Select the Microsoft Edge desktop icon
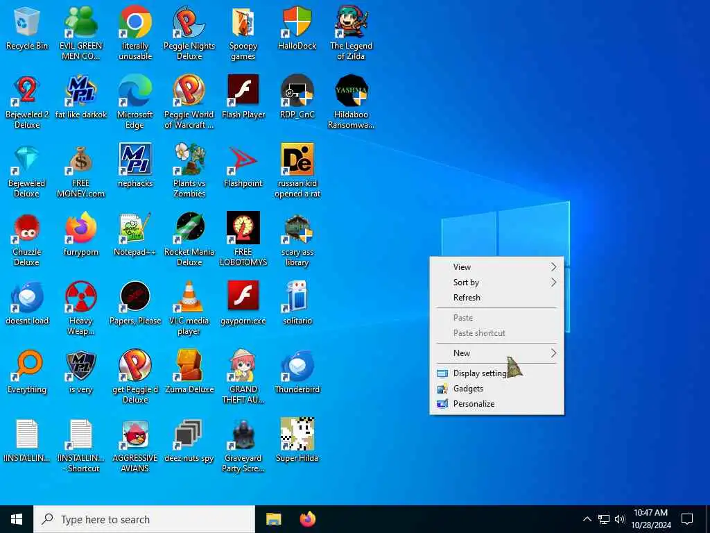This screenshot has width=710, height=533. pyautogui.click(x=135, y=103)
